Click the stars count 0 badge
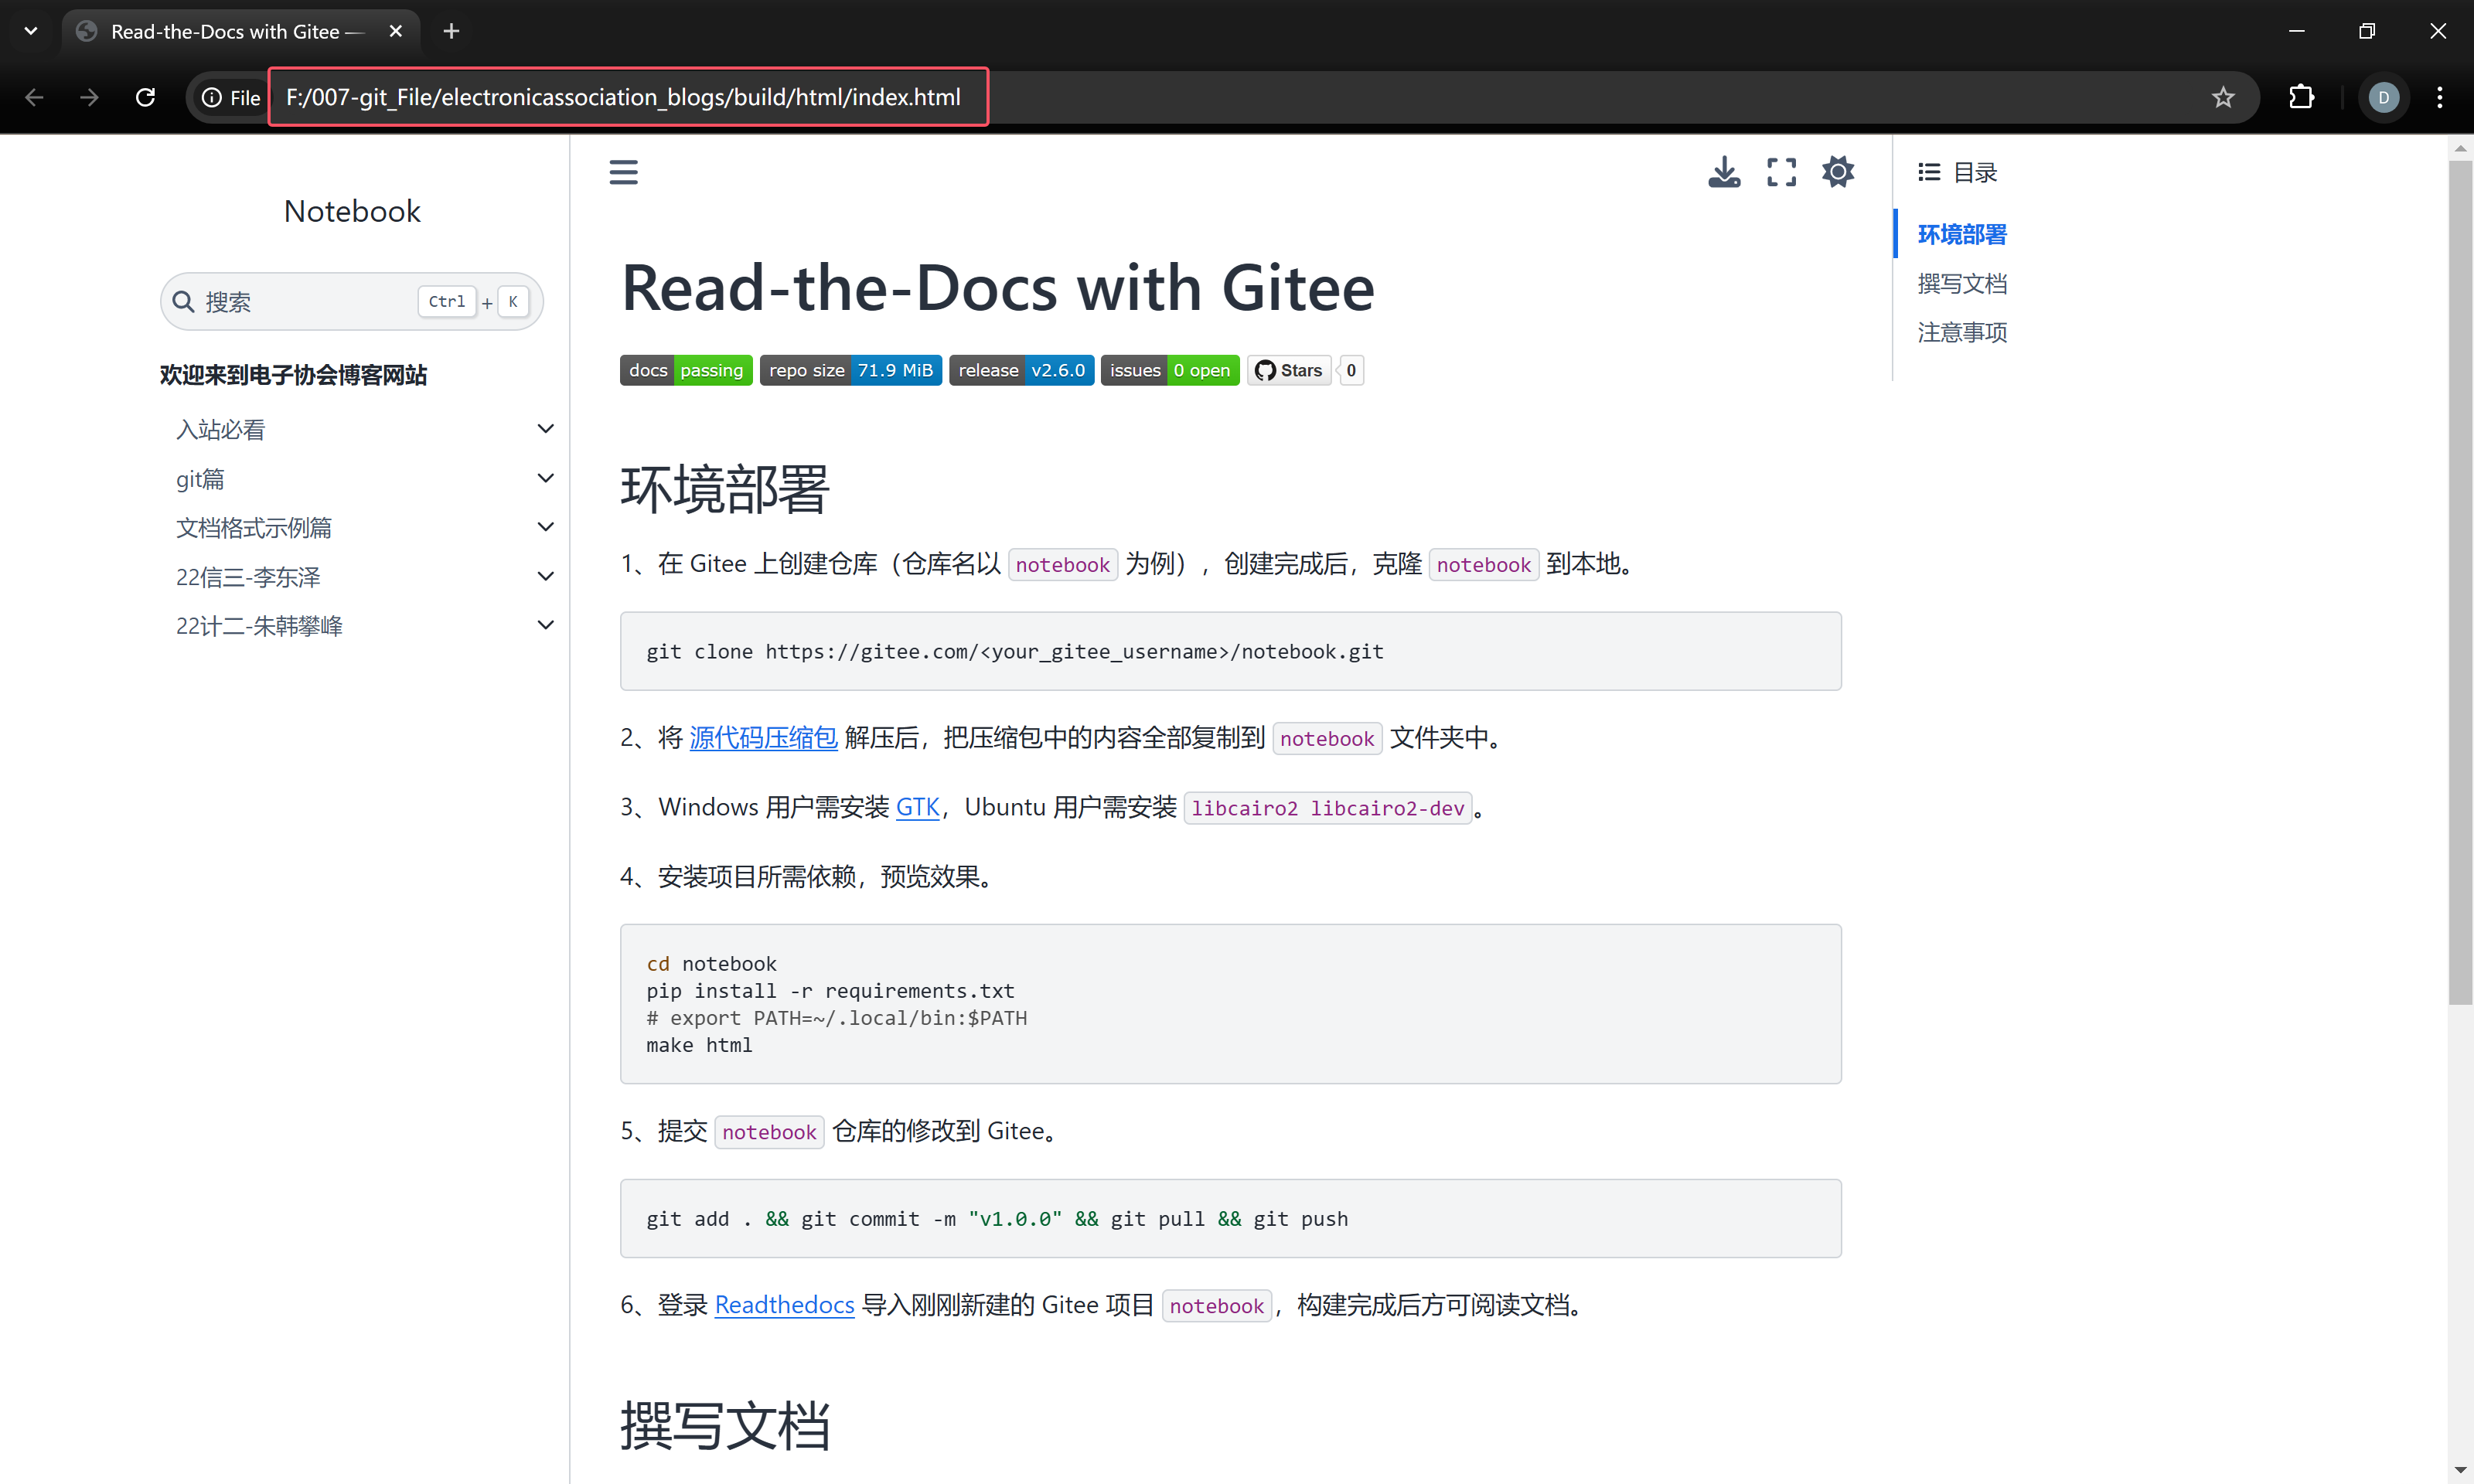 pos(1351,370)
